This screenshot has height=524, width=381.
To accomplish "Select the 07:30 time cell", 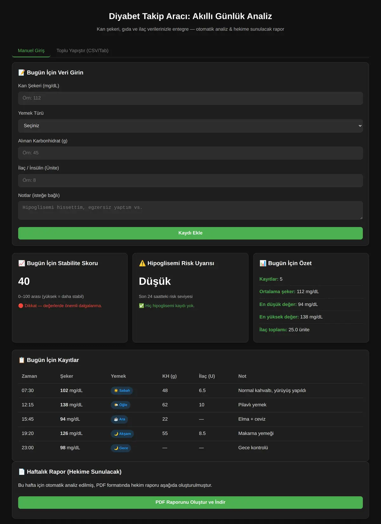I will 28,391.
